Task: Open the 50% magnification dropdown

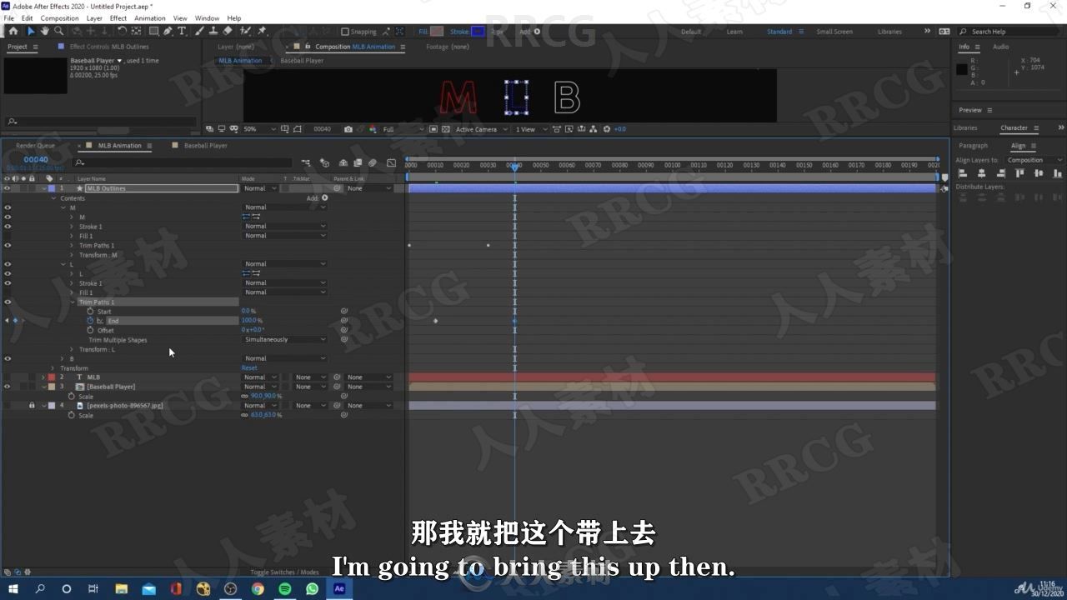Action: click(260, 129)
